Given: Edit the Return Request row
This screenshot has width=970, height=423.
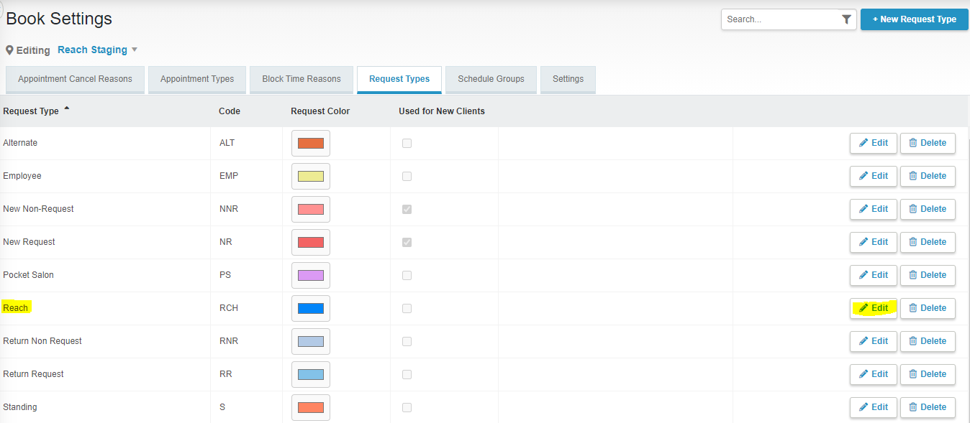Looking at the screenshot, I should click(874, 374).
